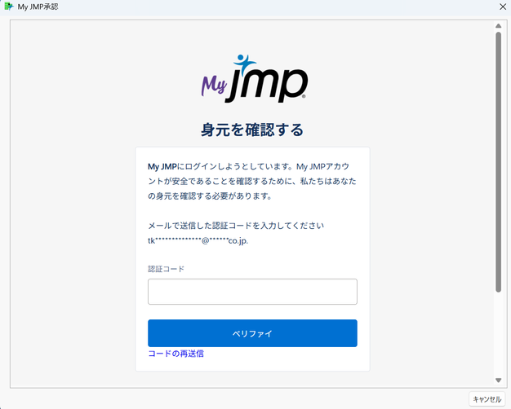Close the My JMP承認 window

pos(503,7)
